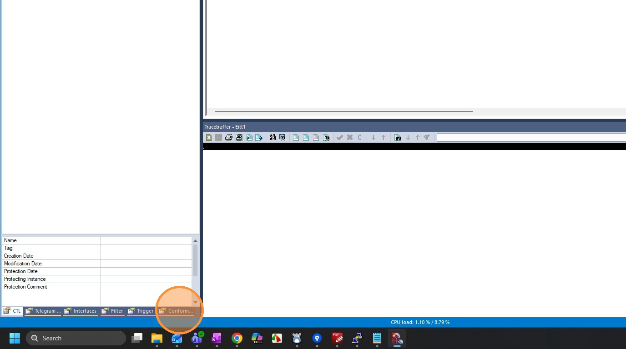
Task: Open the Telegram tab
Action: click(x=43, y=311)
